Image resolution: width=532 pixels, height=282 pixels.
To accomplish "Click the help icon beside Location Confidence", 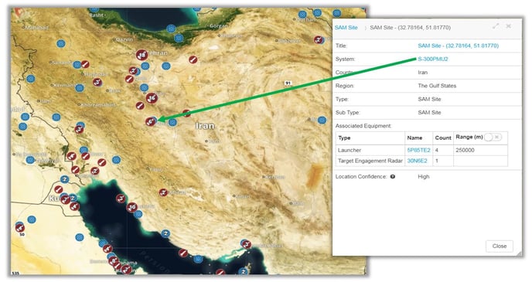I will [393, 177].
